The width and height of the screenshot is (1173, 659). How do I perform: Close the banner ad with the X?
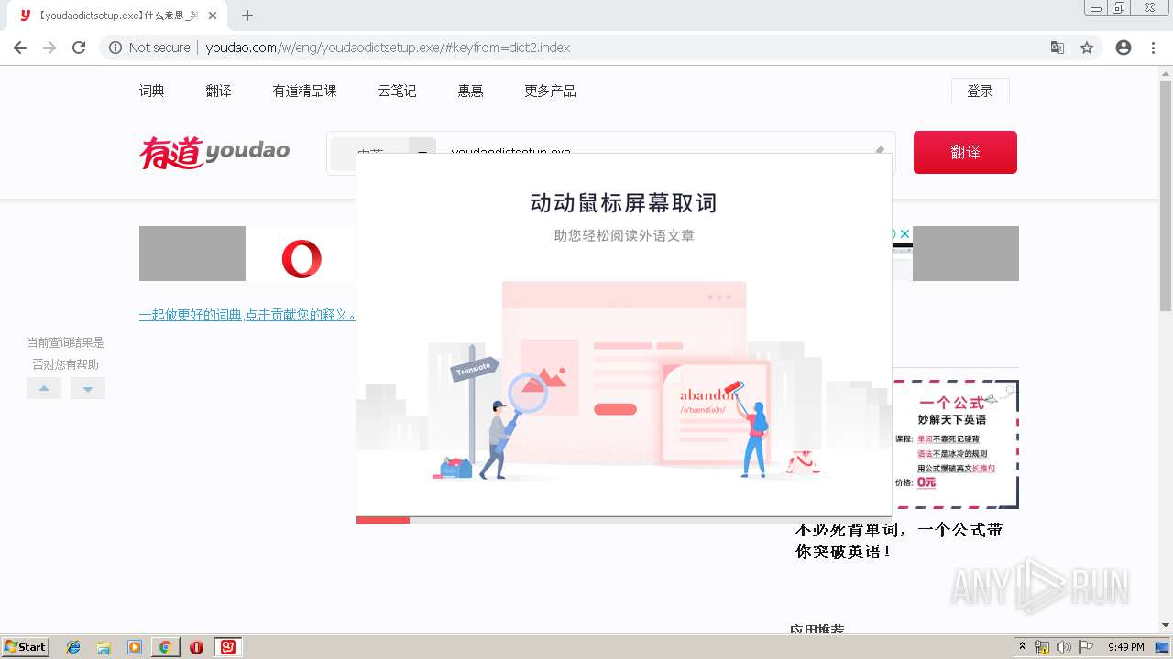(904, 234)
